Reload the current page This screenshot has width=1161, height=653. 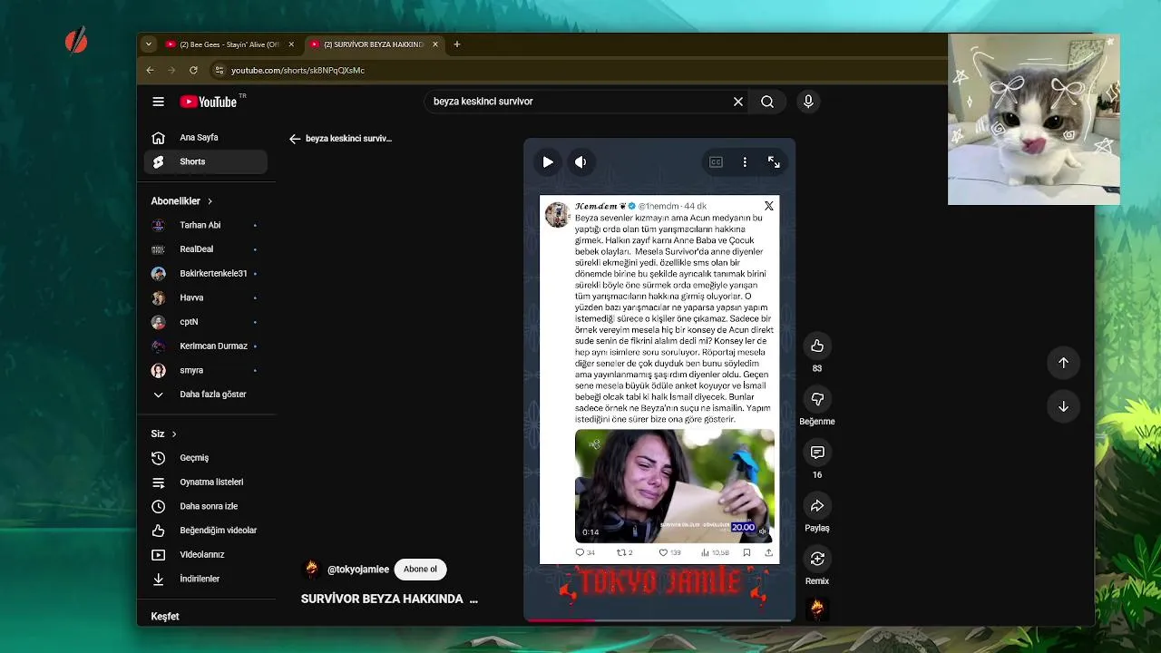click(x=193, y=70)
